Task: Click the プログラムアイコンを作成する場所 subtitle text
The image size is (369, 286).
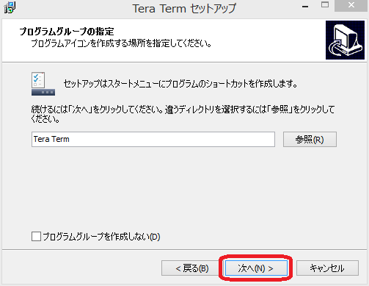Action: point(121,43)
